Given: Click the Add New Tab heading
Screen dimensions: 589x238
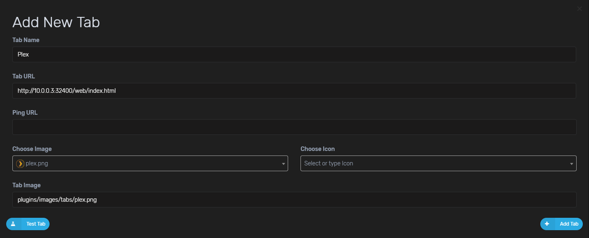Looking at the screenshot, I should pyautogui.click(x=56, y=22).
